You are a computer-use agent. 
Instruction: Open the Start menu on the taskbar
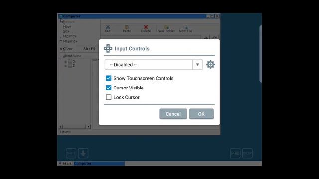pyautogui.click(x=65, y=163)
